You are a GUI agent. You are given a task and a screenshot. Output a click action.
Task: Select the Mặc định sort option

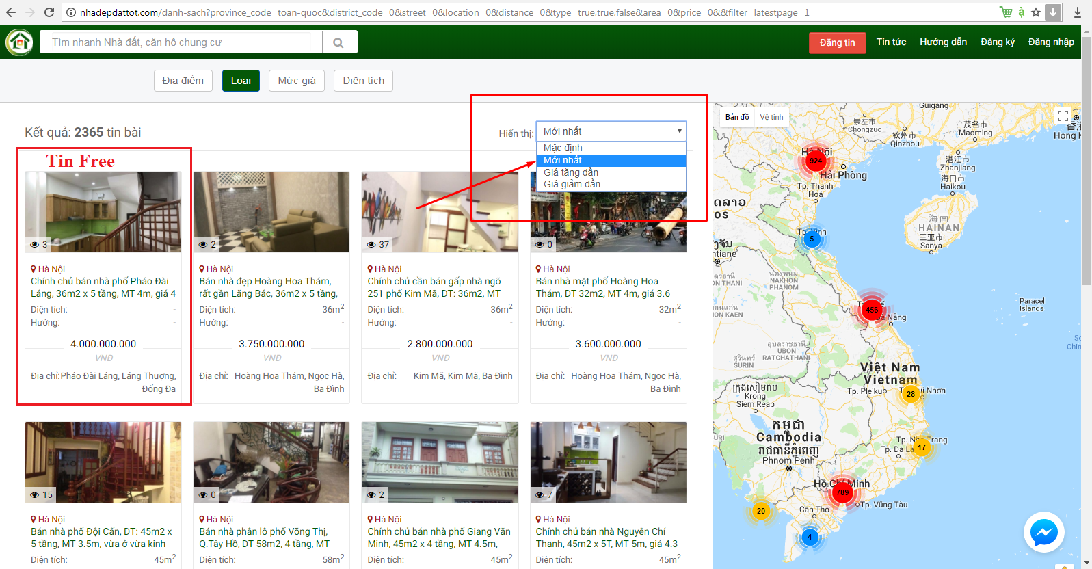611,148
